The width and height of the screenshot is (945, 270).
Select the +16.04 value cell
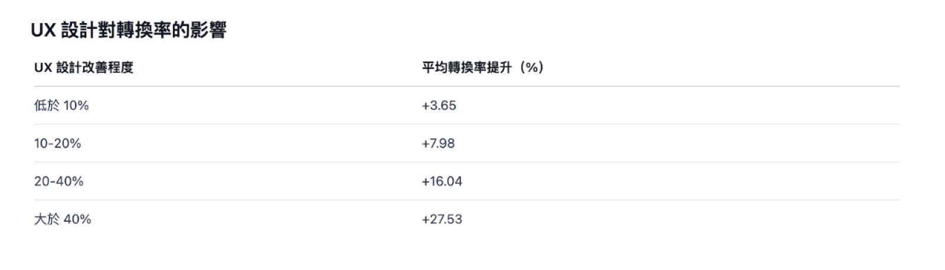point(442,181)
